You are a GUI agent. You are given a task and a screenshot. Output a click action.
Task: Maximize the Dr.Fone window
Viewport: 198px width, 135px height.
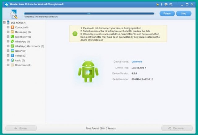click(187, 5)
